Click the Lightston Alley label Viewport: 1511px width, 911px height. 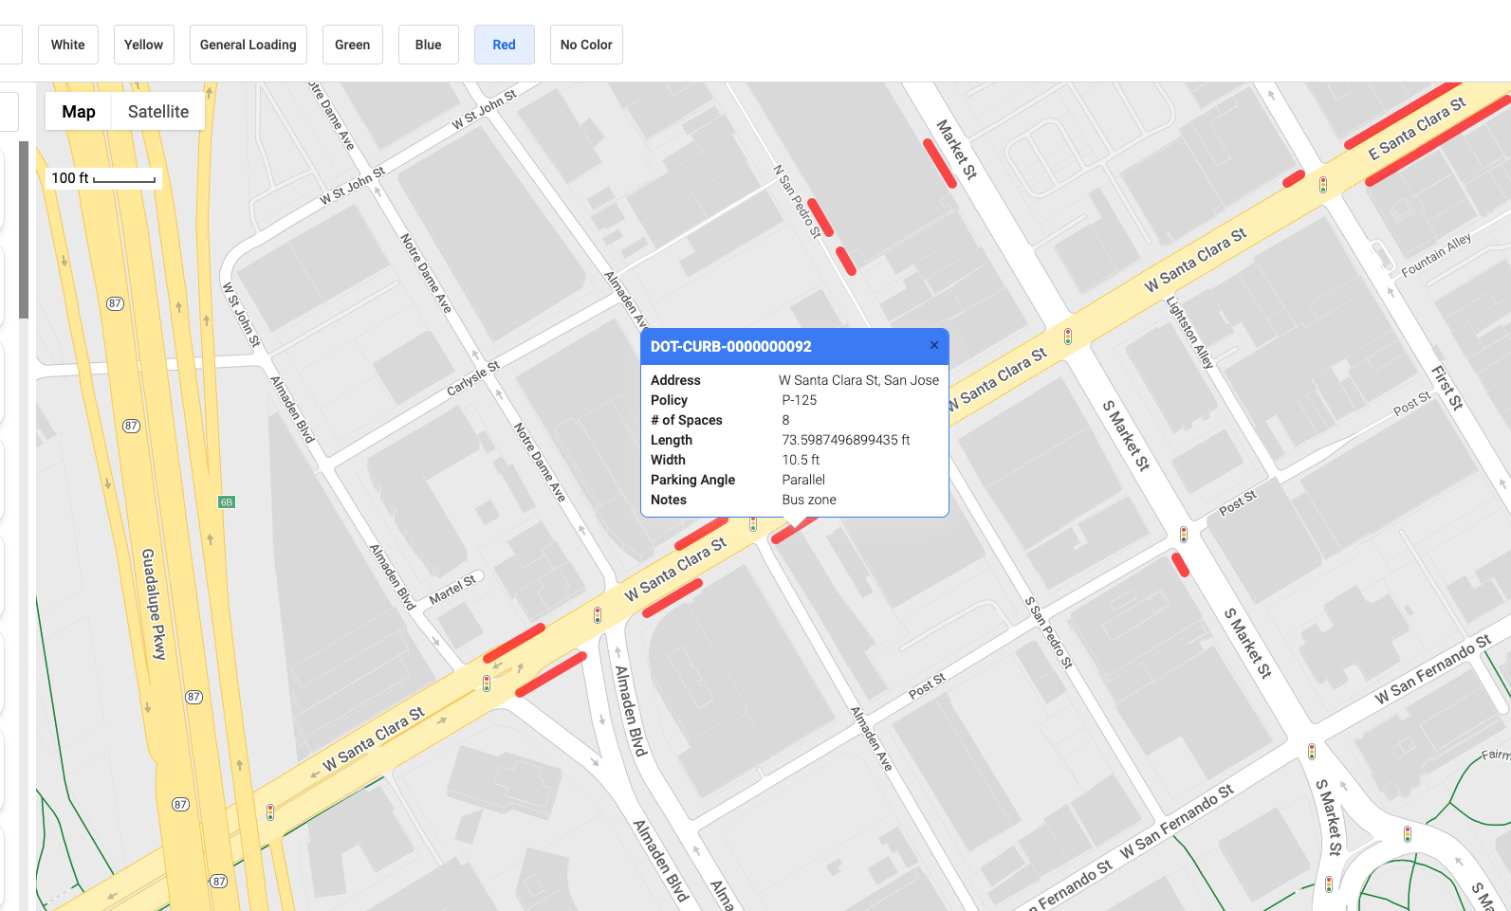coord(1189,333)
